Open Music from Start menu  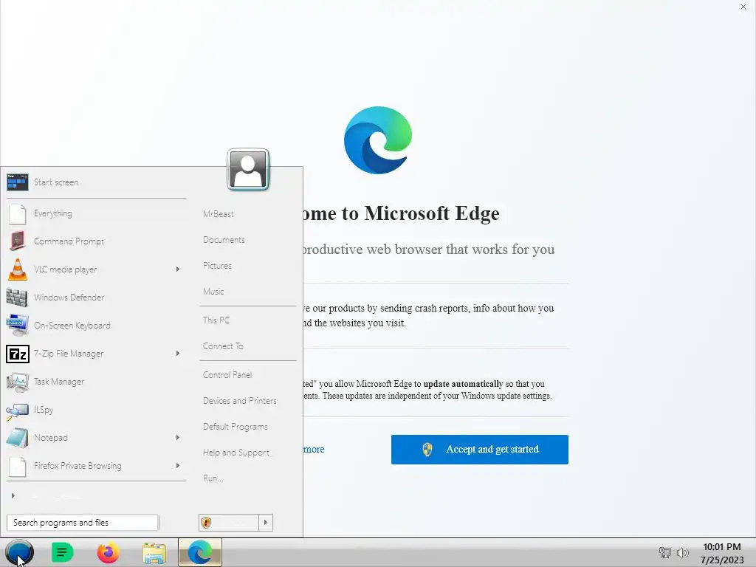213,291
